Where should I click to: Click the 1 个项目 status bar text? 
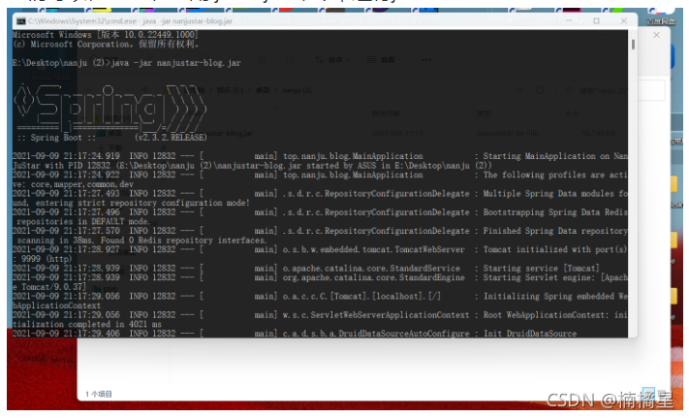(99, 394)
